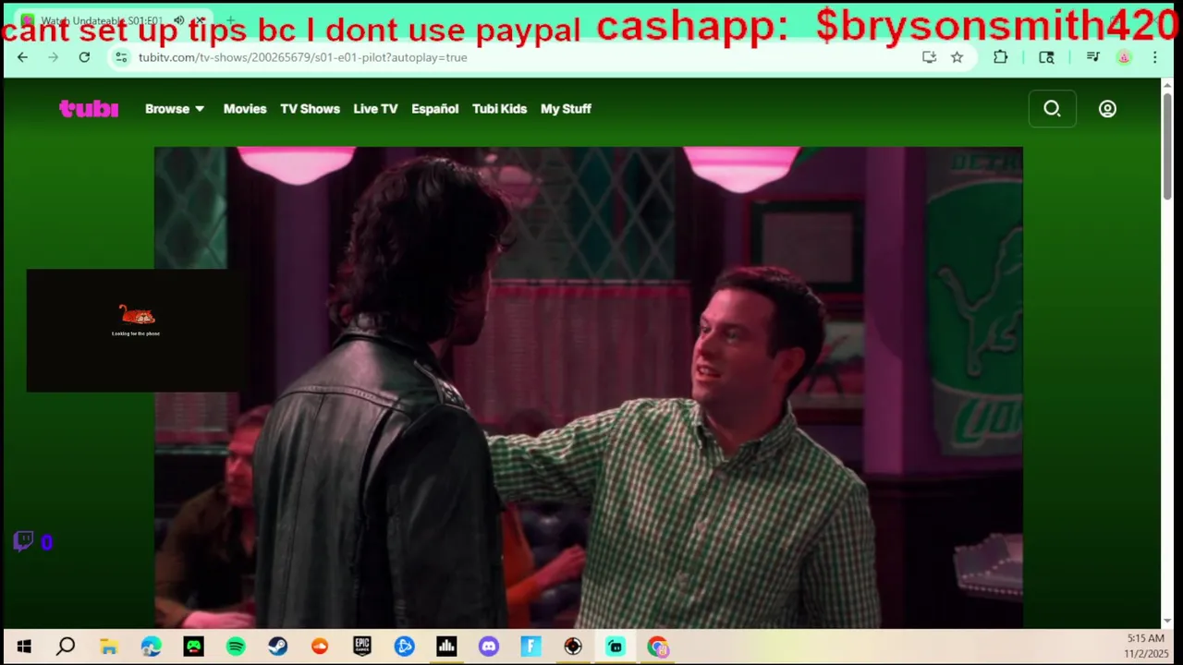Switch to Live TV
Image resolution: width=1183 pixels, height=665 pixels.
pos(375,109)
